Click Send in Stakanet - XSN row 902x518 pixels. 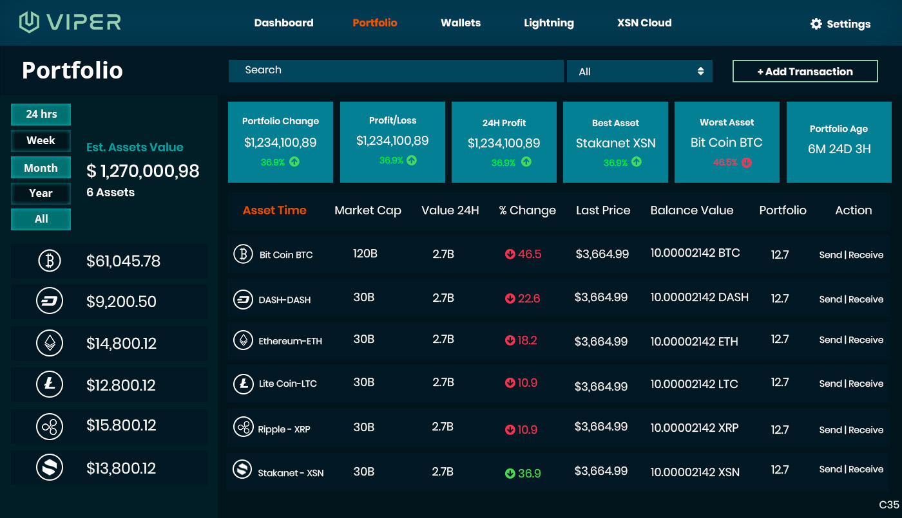(x=830, y=469)
